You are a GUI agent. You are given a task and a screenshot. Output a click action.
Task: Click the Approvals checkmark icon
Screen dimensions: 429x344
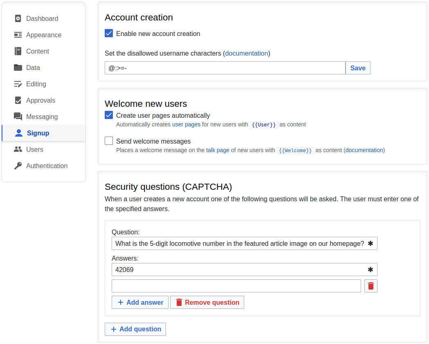click(18, 100)
